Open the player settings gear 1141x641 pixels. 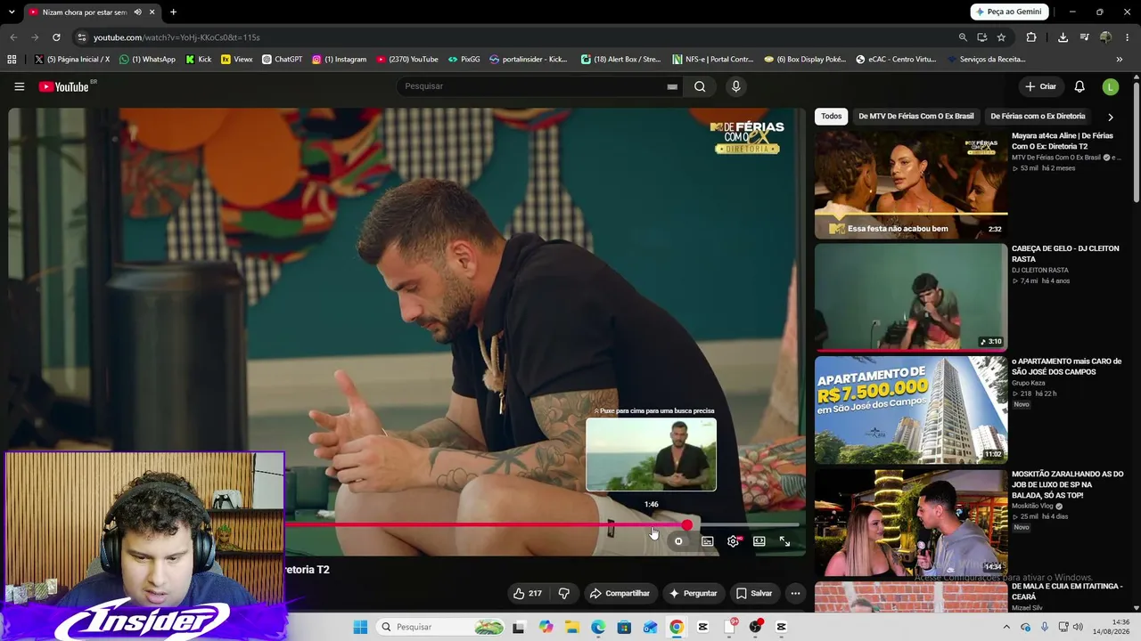click(734, 541)
